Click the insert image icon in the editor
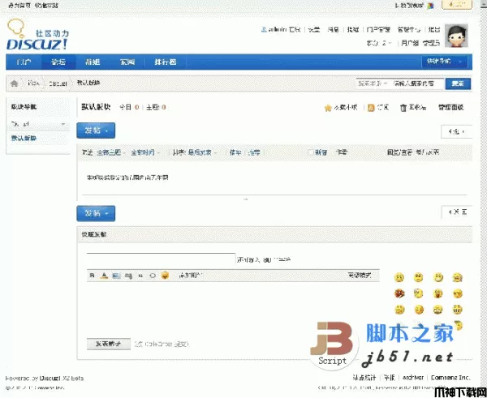487x398 pixels. (116, 276)
